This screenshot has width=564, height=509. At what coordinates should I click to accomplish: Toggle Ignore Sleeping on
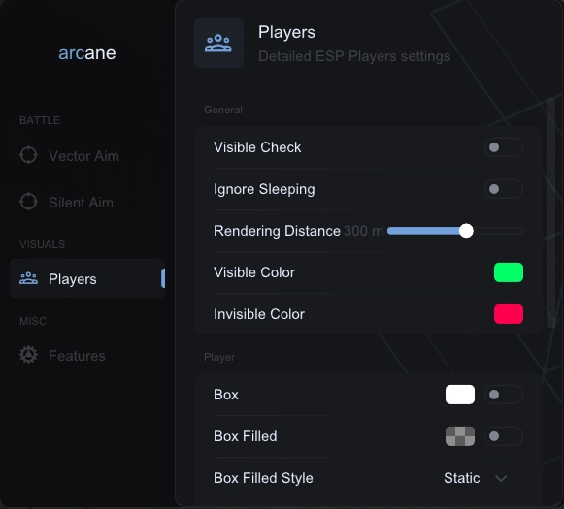pyautogui.click(x=504, y=189)
